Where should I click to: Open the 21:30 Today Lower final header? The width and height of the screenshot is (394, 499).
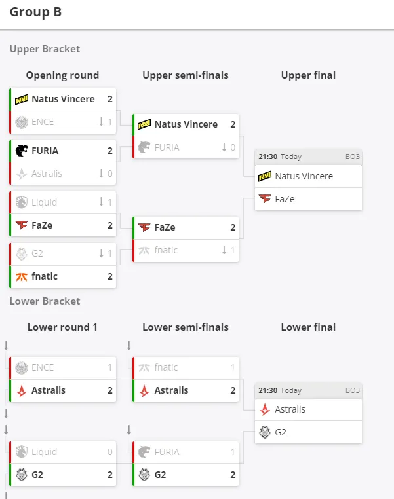(x=308, y=390)
